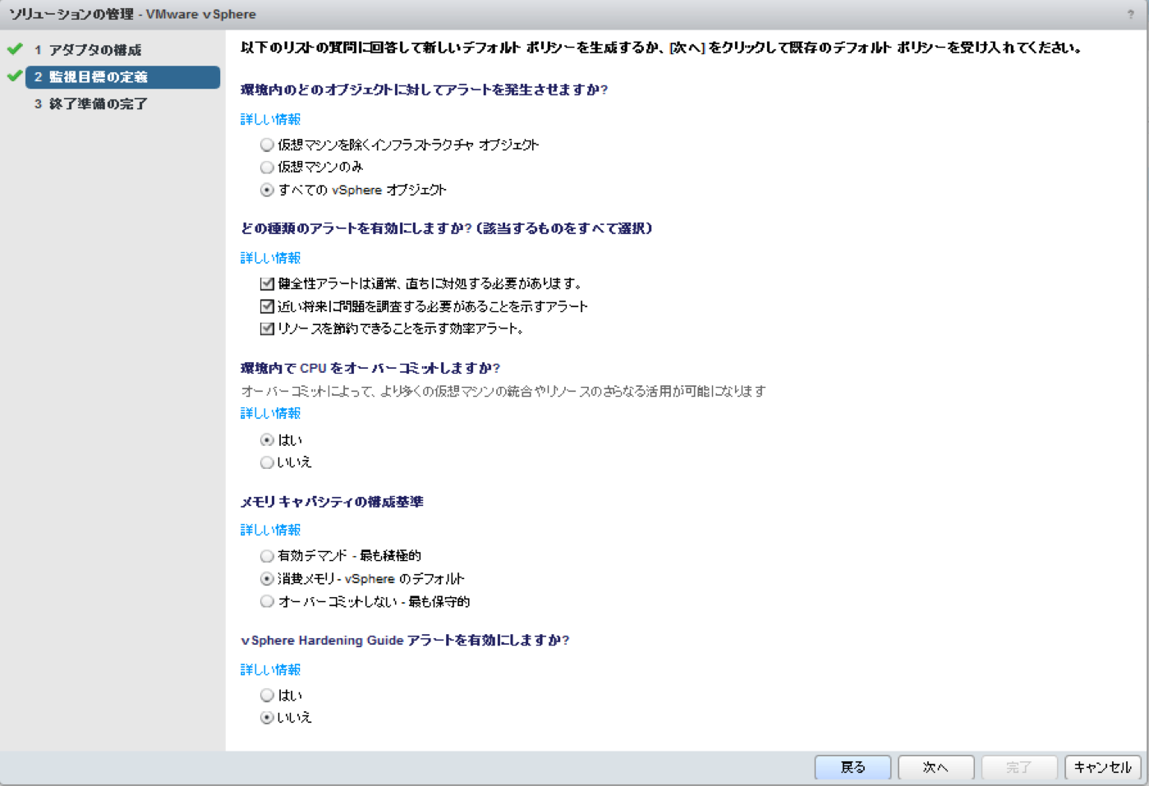Click 詳しい情報 under memory capacity section
The height and width of the screenshot is (786, 1149).
click(x=269, y=530)
